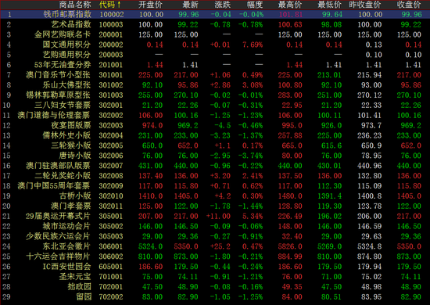Click code 306001 in the 代码 column
The width and height of the screenshot is (430, 305).
(x=111, y=246)
